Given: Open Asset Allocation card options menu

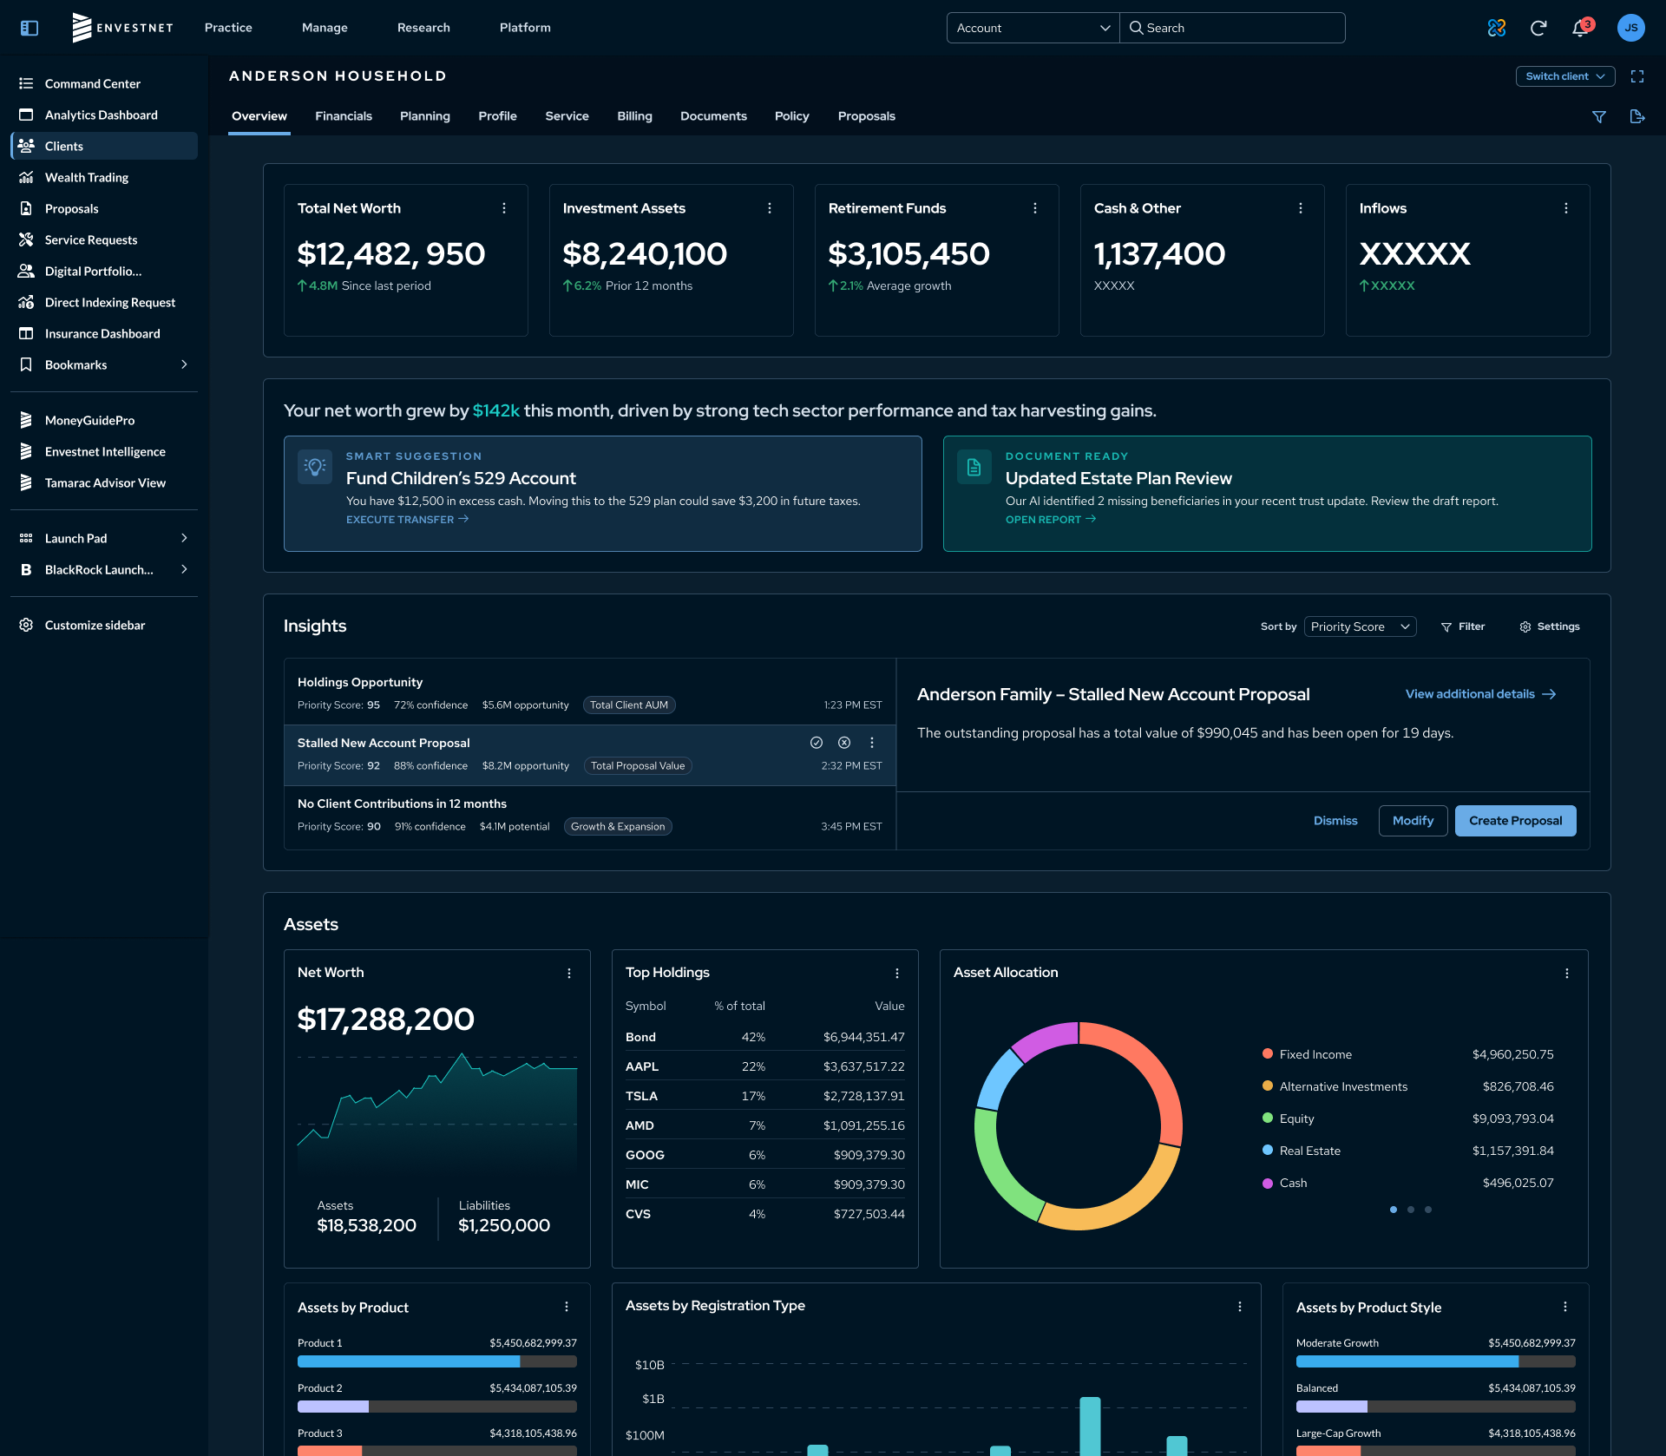Looking at the screenshot, I should pos(1567,974).
